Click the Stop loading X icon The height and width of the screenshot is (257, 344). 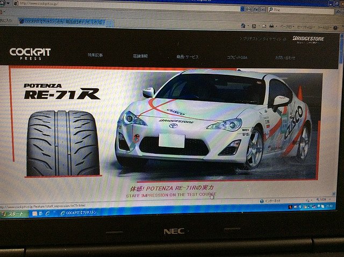[x=263, y=10]
